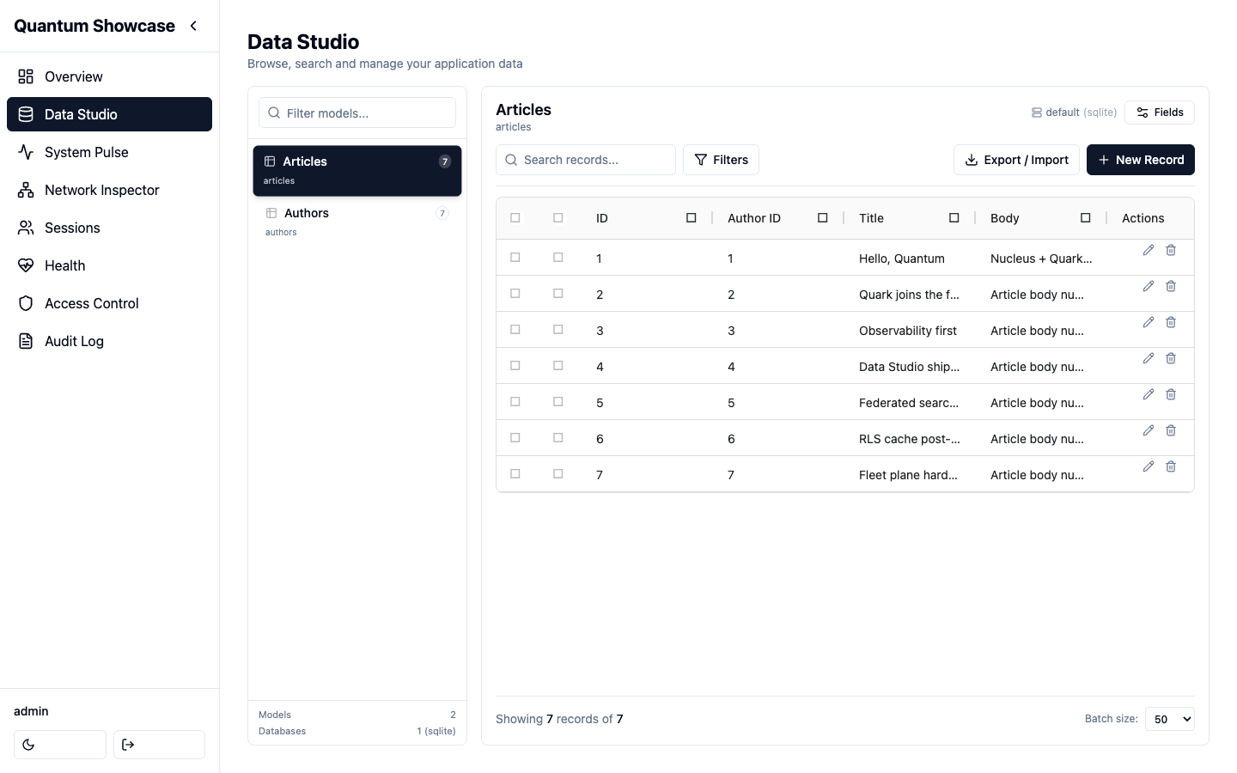This screenshot has height=773, width=1237.
Task: Open the Fields settings
Action: point(1160,113)
